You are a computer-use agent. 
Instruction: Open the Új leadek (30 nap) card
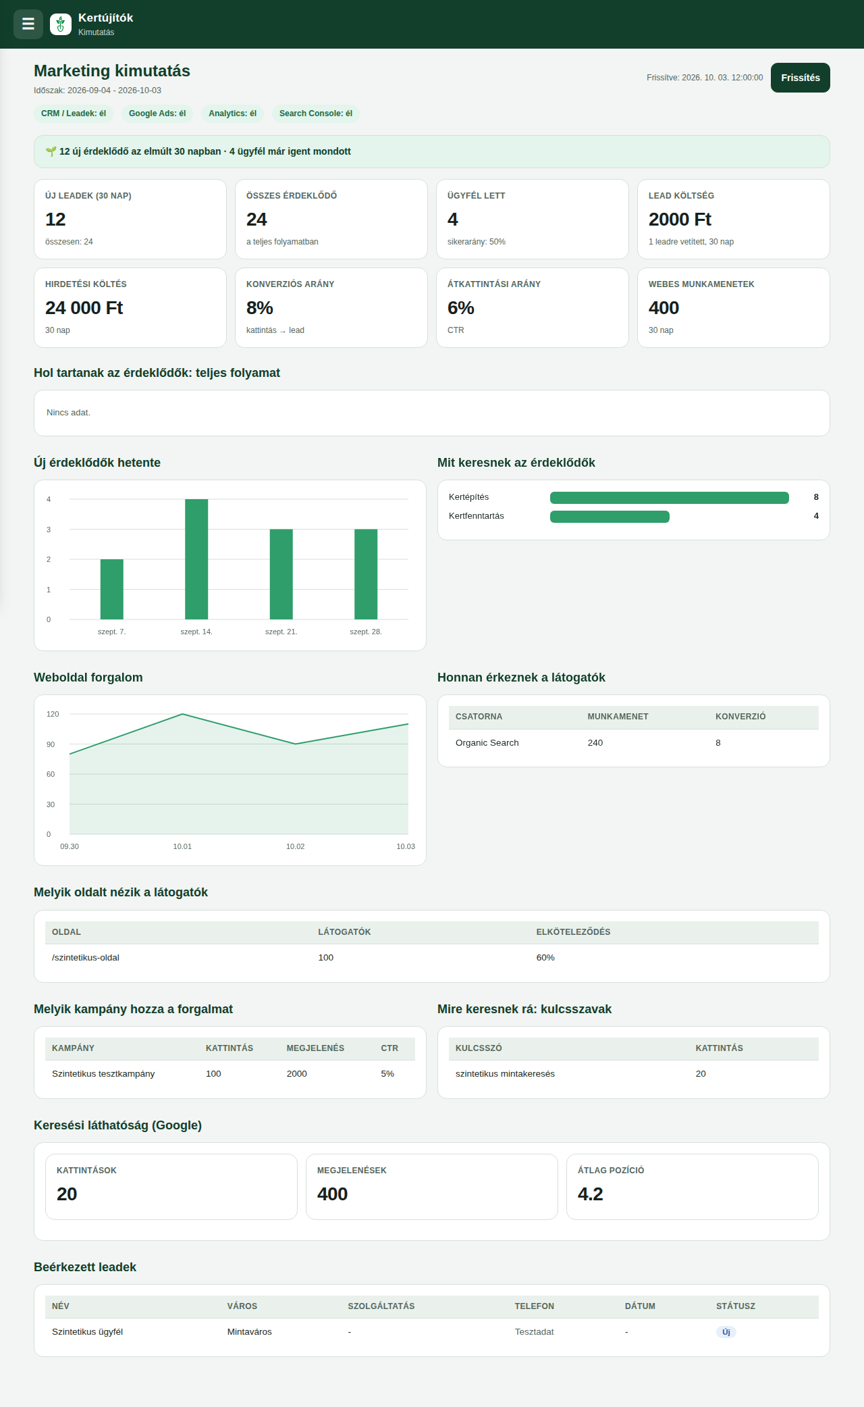point(130,219)
